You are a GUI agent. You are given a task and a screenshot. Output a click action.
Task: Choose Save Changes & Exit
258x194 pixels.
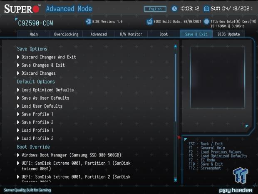(x=41, y=65)
